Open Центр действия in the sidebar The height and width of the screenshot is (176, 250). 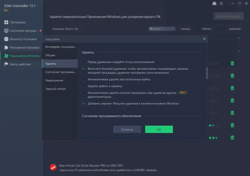click(x=17, y=64)
